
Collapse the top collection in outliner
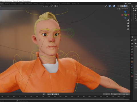(134, 10)
